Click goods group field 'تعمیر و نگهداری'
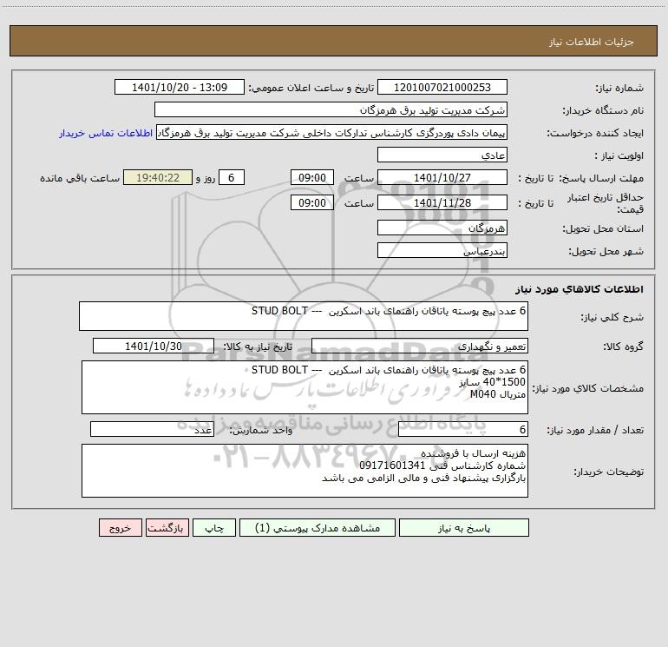 [420, 347]
